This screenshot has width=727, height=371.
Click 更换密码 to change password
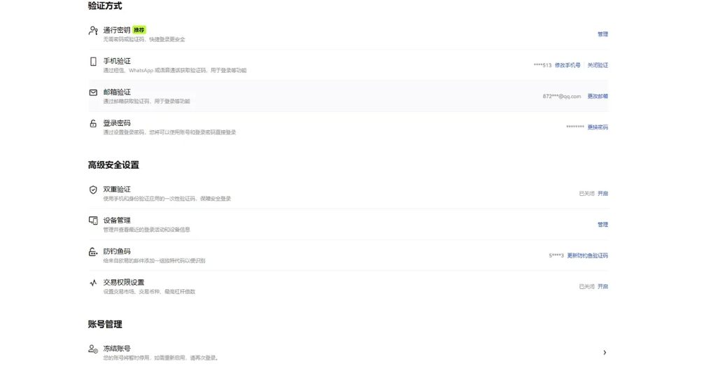(x=598, y=127)
